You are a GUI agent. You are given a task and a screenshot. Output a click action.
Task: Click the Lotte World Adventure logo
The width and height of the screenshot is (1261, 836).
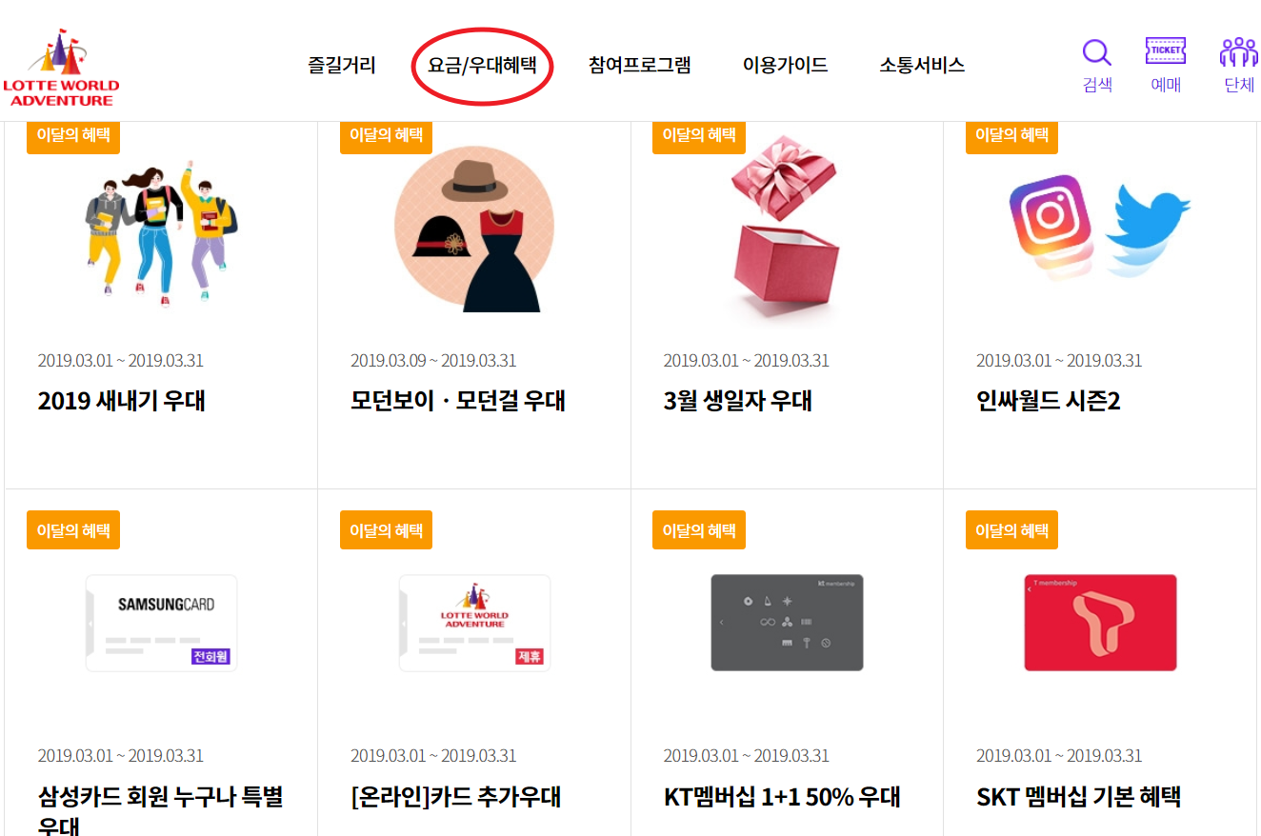click(61, 68)
